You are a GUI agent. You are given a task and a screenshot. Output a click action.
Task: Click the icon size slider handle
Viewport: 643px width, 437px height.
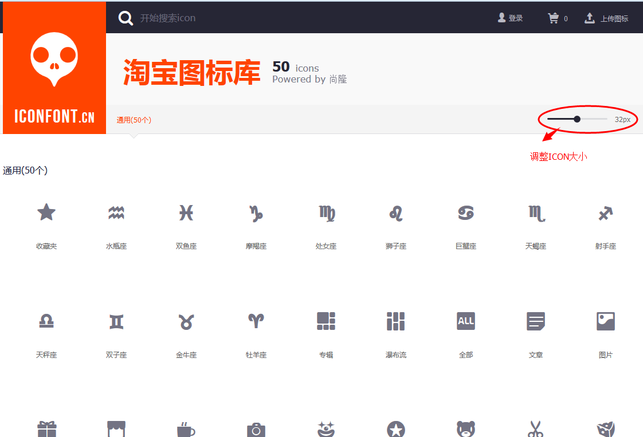[x=577, y=119]
